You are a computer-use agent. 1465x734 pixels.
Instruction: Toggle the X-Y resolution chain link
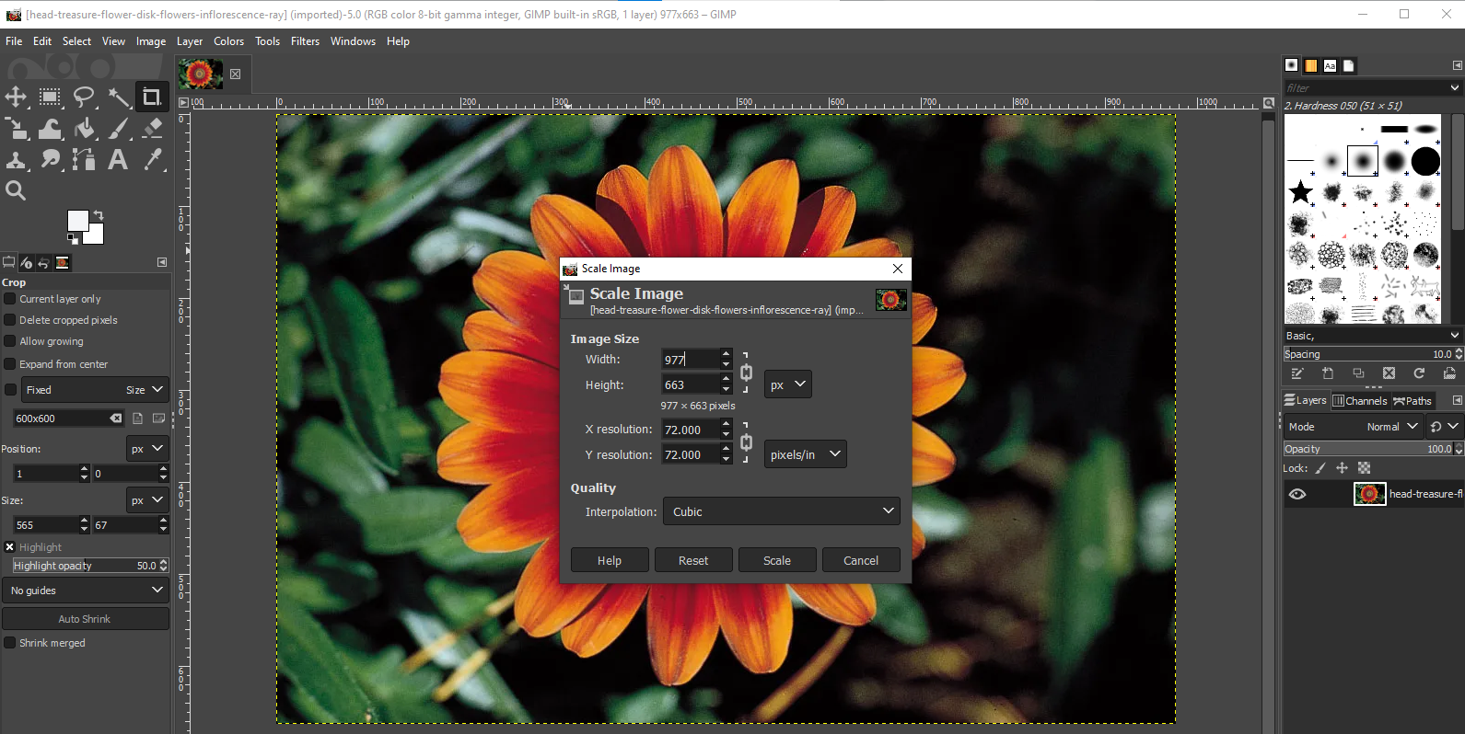tap(746, 442)
